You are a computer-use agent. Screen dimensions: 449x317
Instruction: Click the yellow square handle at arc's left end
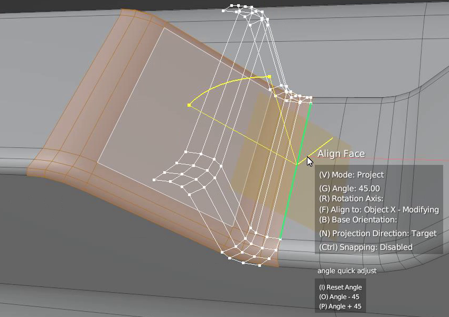point(189,105)
